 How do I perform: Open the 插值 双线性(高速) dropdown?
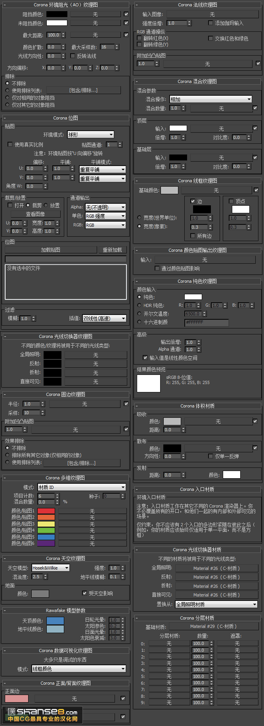104,319
